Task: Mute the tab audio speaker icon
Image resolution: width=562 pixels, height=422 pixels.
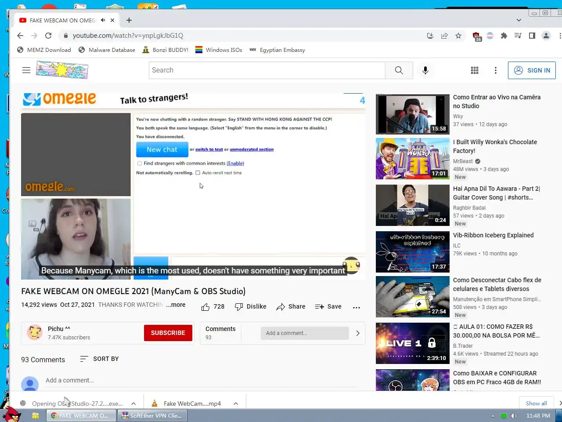Action: tap(103, 20)
